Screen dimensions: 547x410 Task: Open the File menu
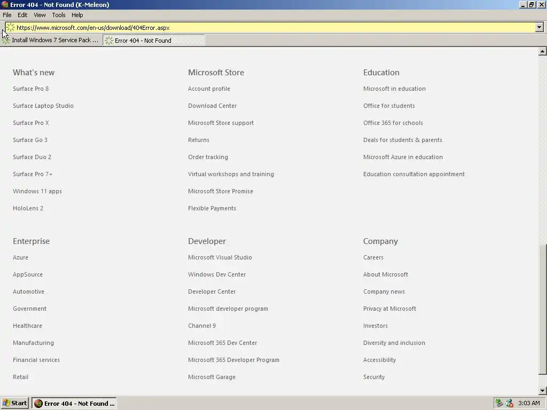(x=7, y=15)
